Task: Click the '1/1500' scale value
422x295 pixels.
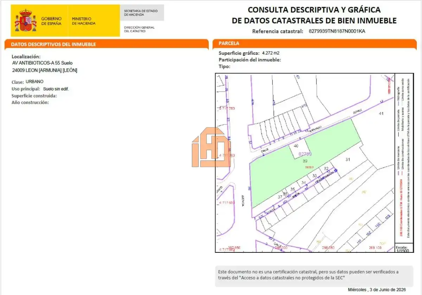Action: pyautogui.click(x=402, y=250)
